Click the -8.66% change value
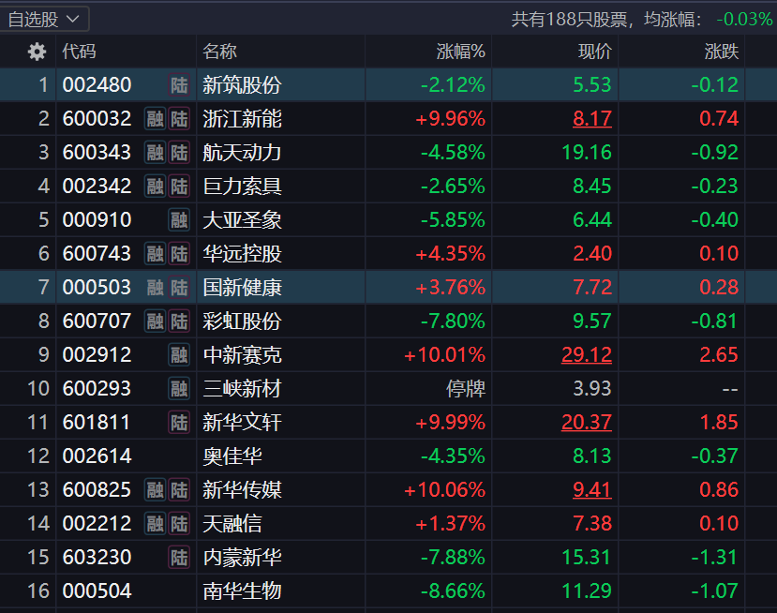 pyautogui.click(x=453, y=591)
